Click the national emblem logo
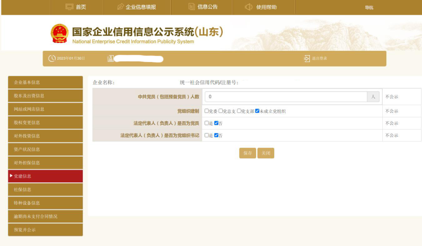Screen dimensions: 422x246 point(60,33)
